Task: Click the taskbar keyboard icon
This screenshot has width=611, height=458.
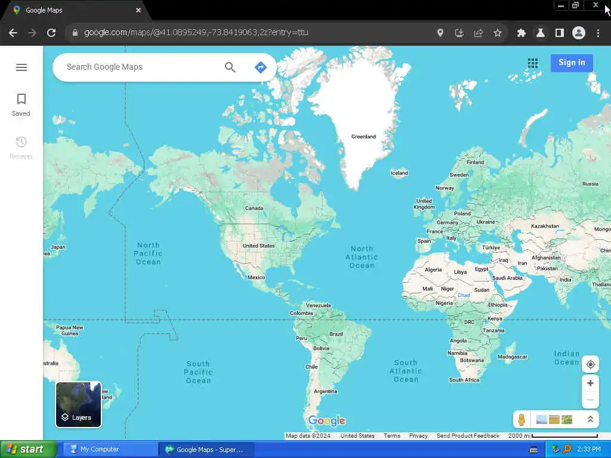Action: click(533, 450)
